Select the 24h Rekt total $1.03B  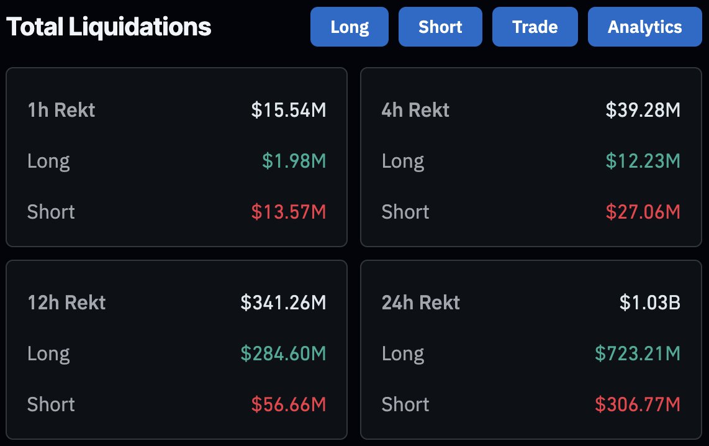[x=650, y=303]
